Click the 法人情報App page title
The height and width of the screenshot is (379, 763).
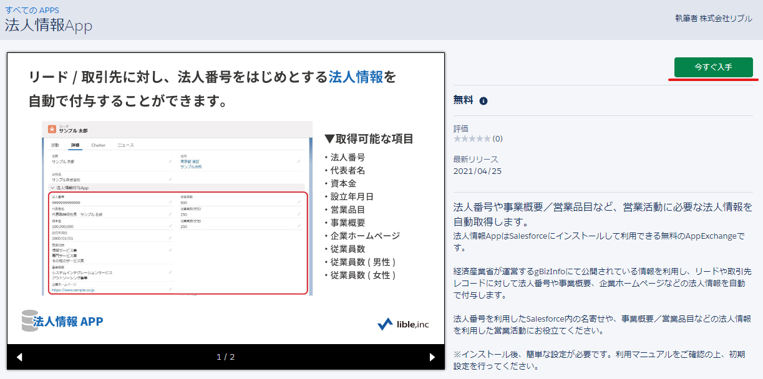pyautogui.click(x=49, y=26)
